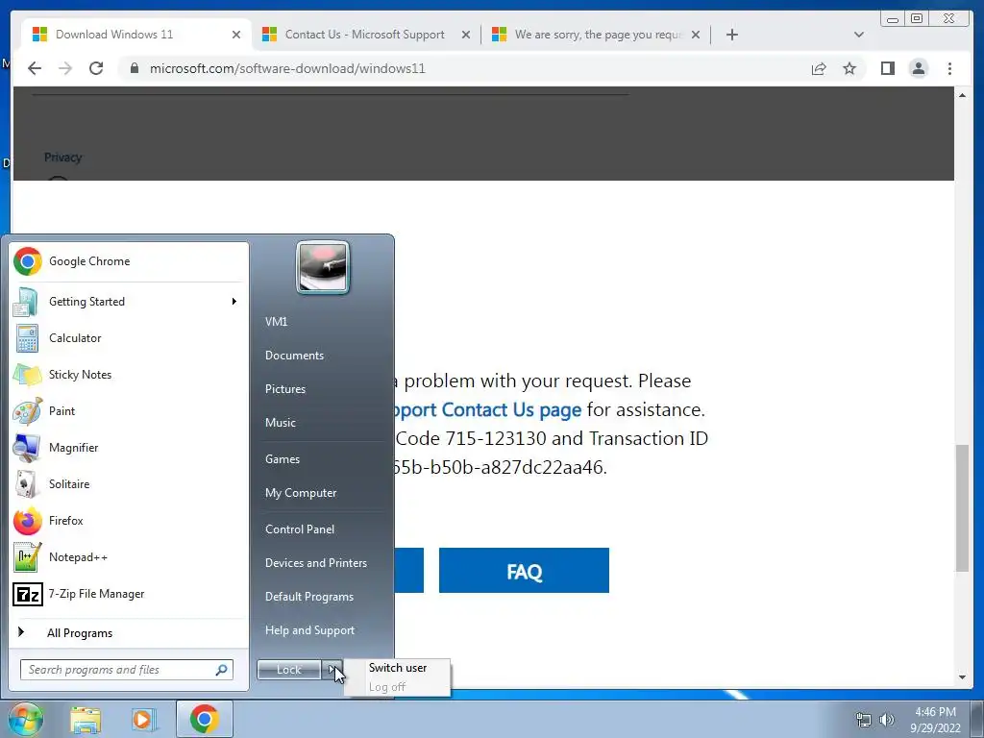Open Pictures from the Start menu
The image size is (984, 738).
click(285, 389)
